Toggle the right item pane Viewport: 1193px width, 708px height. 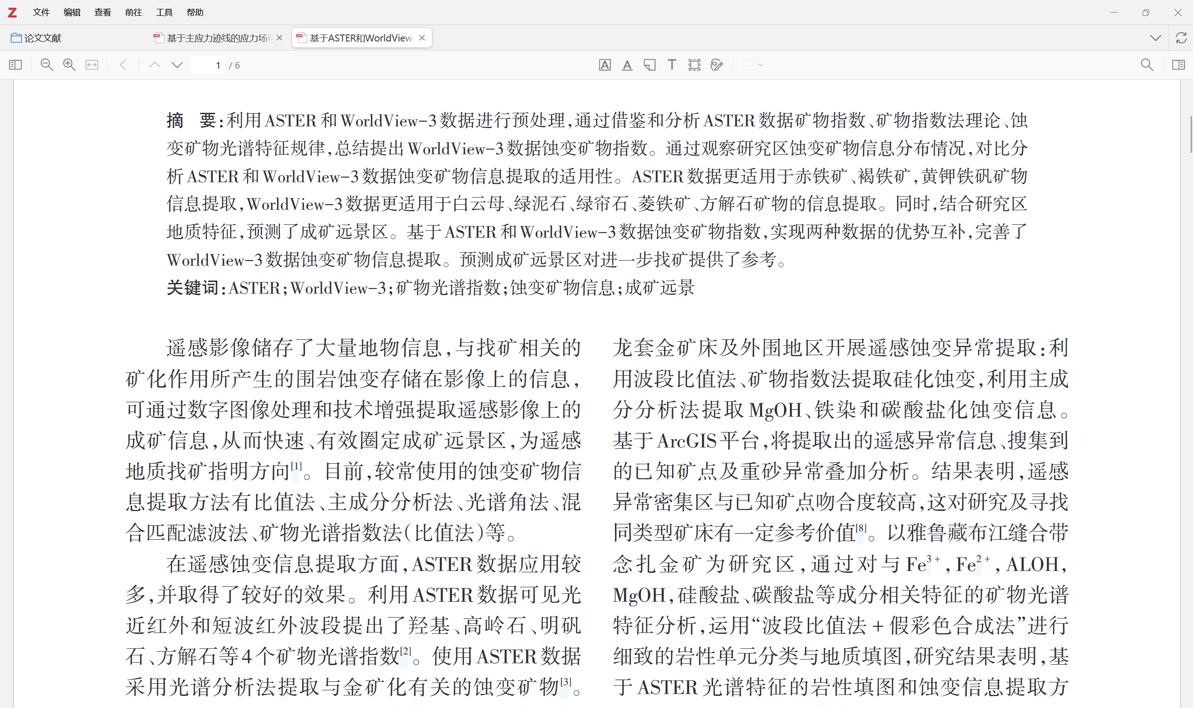tap(1178, 65)
